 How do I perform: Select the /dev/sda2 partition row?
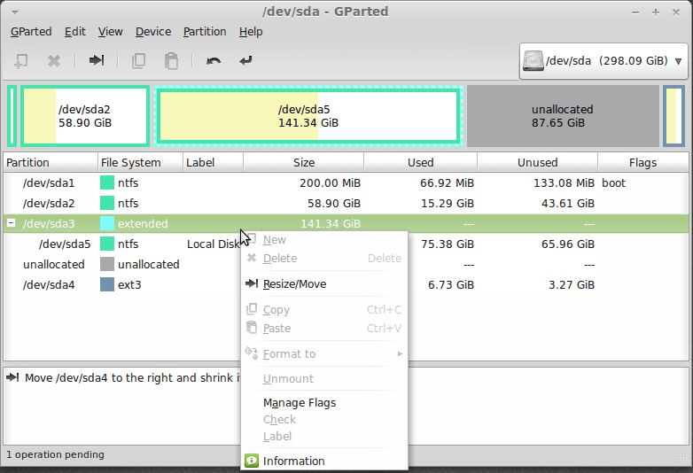346,203
